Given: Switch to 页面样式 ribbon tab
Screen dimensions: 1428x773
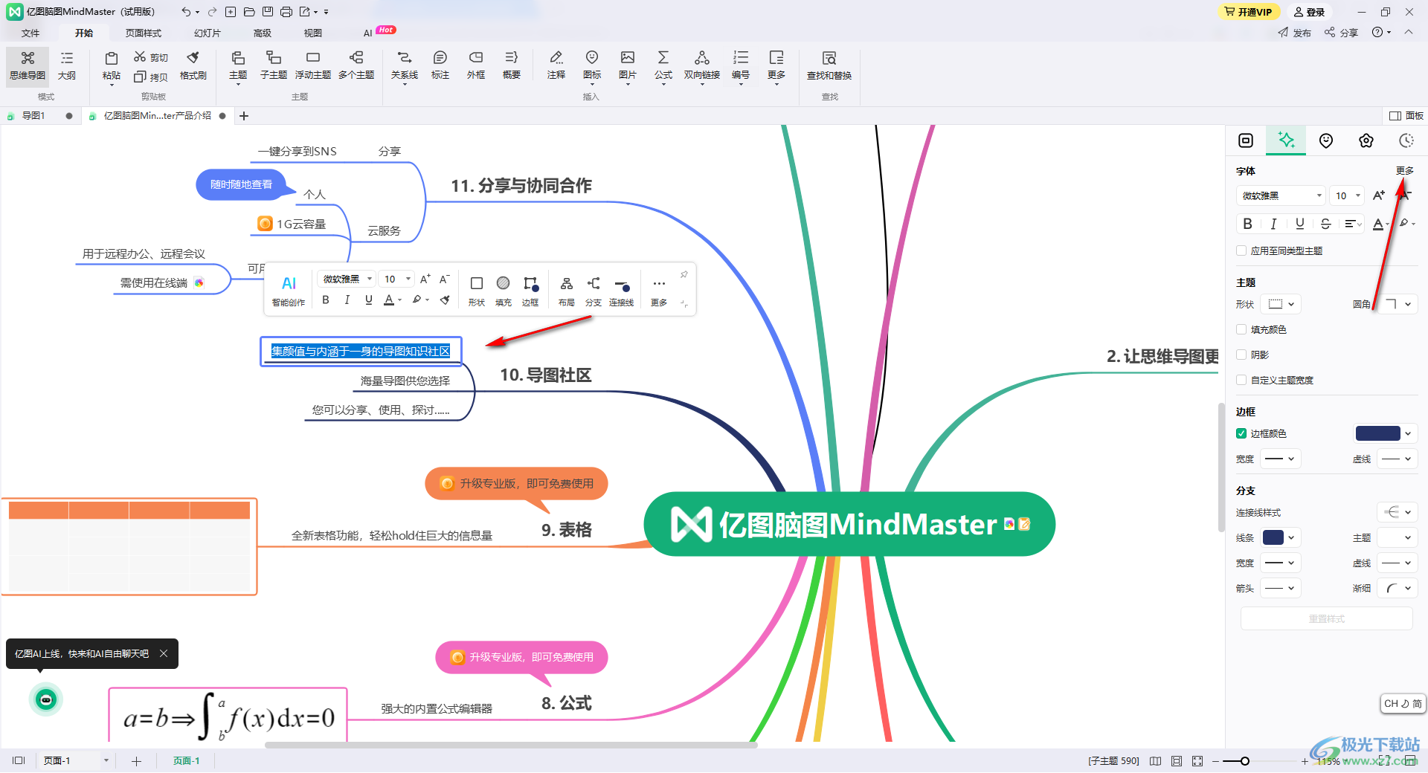Looking at the screenshot, I should point(144,33).
